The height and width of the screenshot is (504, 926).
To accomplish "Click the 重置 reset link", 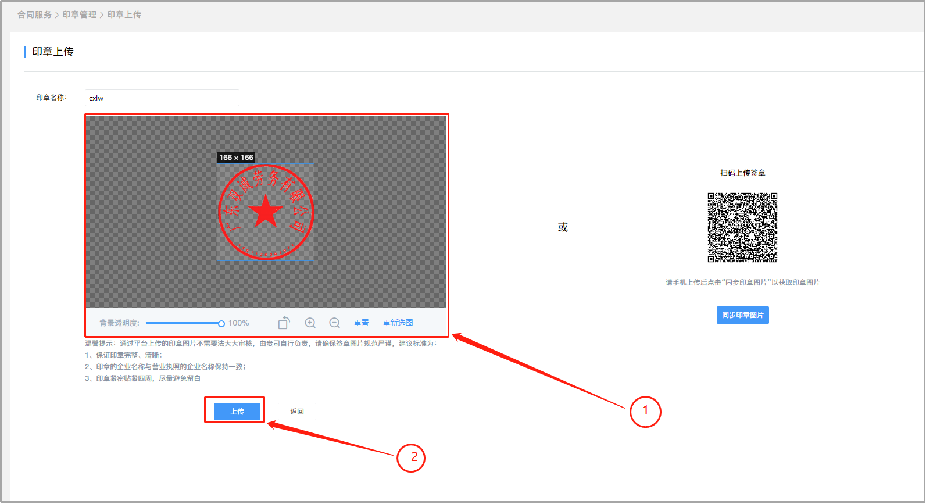I will pos(361,323).
